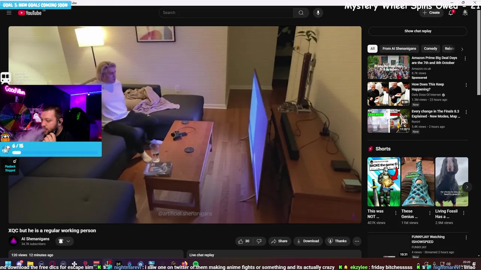Select the Comedy filter chip
The height and width of the screenshot is (270, 481).
pyautogui.click(x=430, y=48)
